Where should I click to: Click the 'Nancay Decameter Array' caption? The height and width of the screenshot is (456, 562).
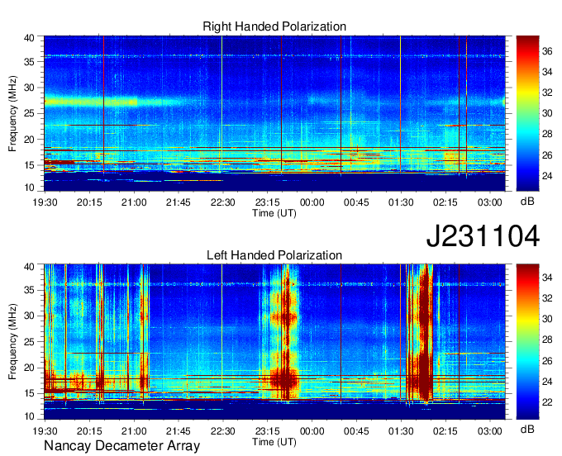(121, 446)
